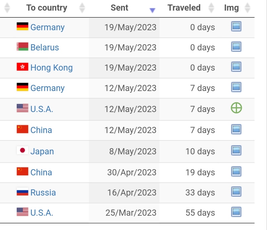Viewport: 267px width, 230px height.
Task: Click the Sent column header
Action: pos(120,8)
